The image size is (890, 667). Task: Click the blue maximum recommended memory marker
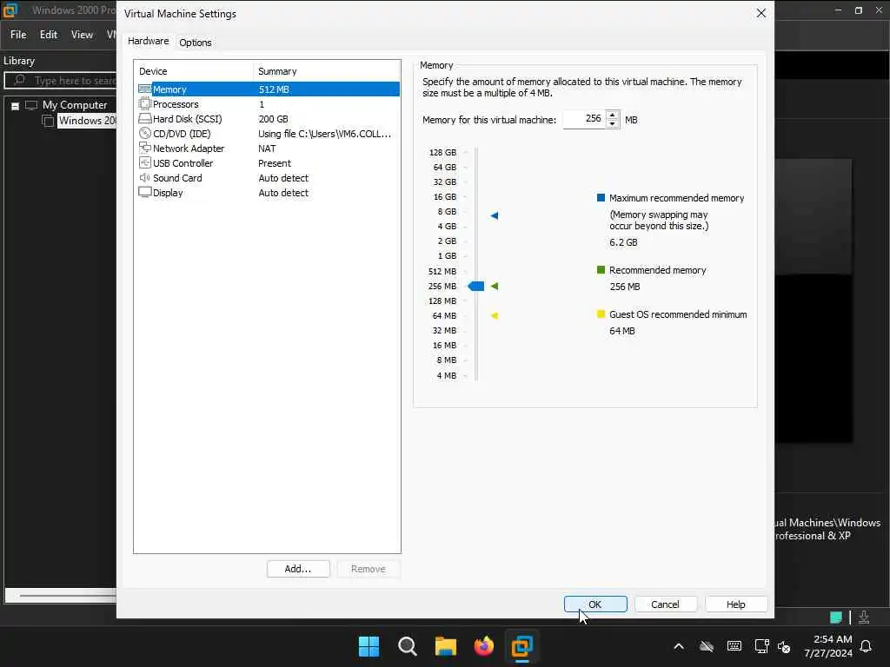point(495,215)
